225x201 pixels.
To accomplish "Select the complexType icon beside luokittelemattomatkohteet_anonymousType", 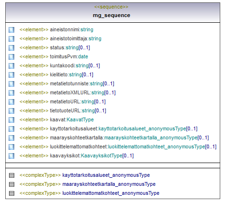I will point(11,193).
